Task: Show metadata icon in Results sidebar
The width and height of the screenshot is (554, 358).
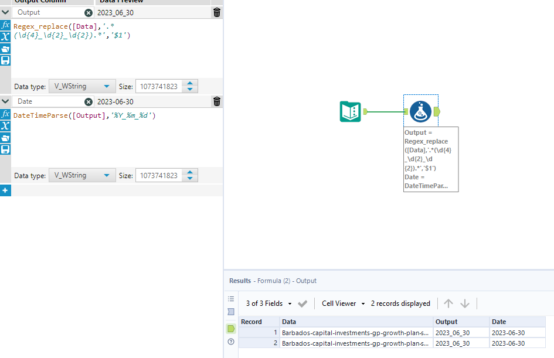Action: tap(231, 312)
